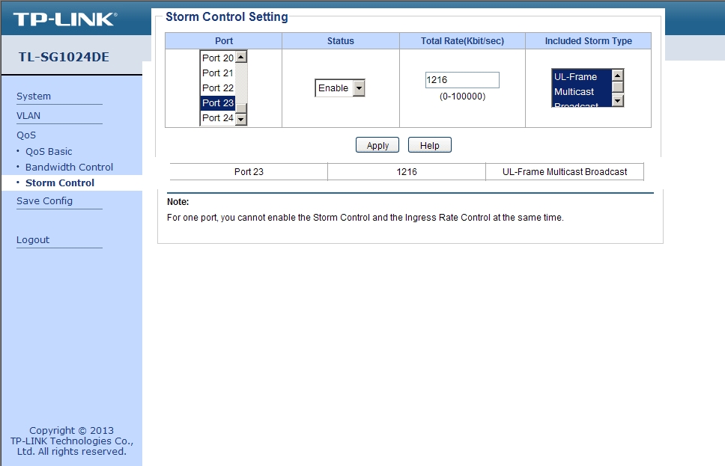Screen dimensions: 725x466
Task: Select Port 21 in the port list
Action: [216, 73]
